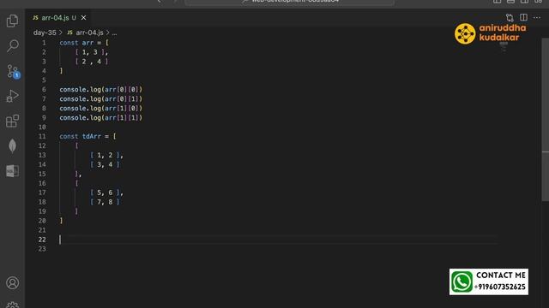Open the Search view in activity bar
The image size is (549, 308).
(13, 45)
